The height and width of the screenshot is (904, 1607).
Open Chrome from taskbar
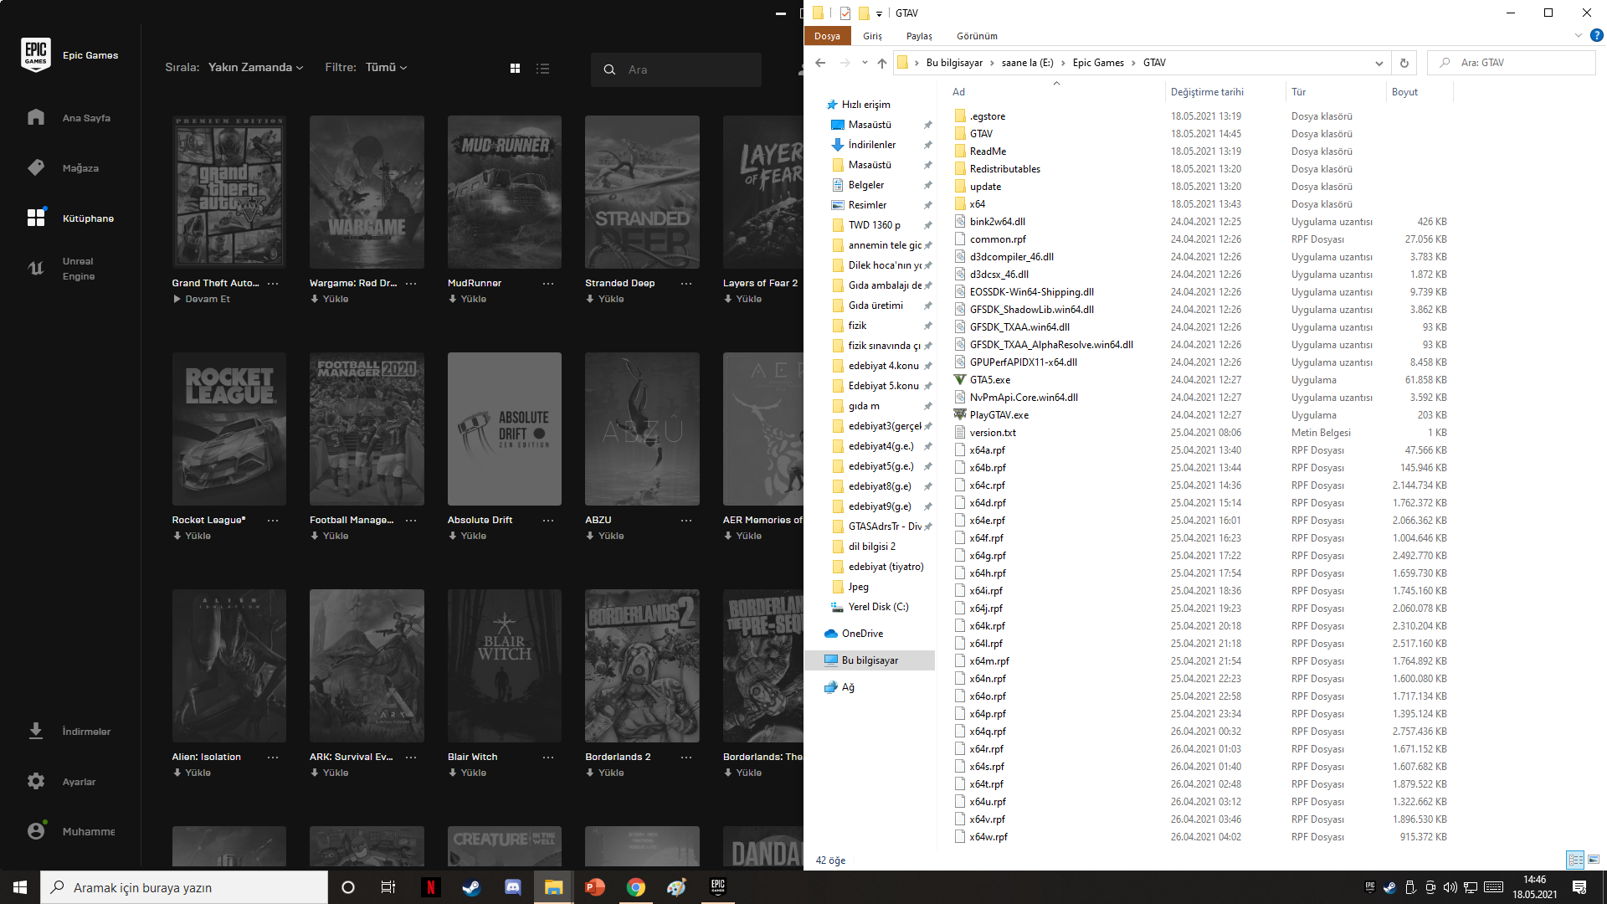pos(636,887)
